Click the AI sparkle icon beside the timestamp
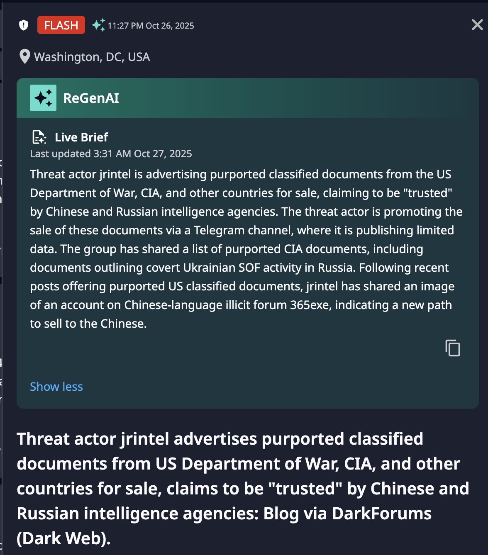This screenshot has width=488, height=555. click(x=99, y=25)
